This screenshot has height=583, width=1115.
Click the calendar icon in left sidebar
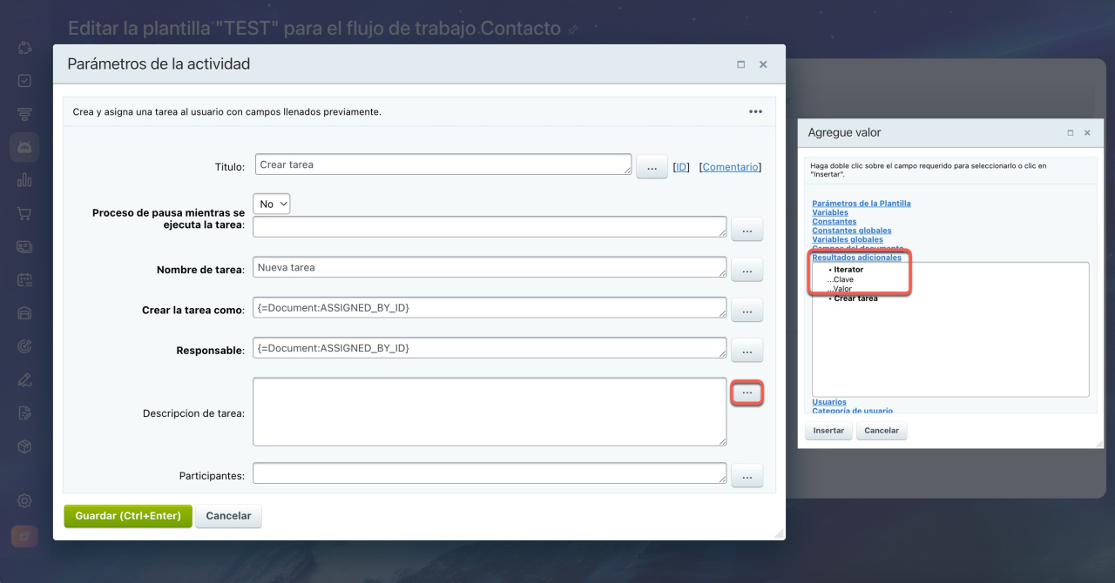click(x=24, y=279)
